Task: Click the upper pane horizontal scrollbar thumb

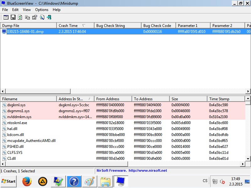Action: point(38,91)
